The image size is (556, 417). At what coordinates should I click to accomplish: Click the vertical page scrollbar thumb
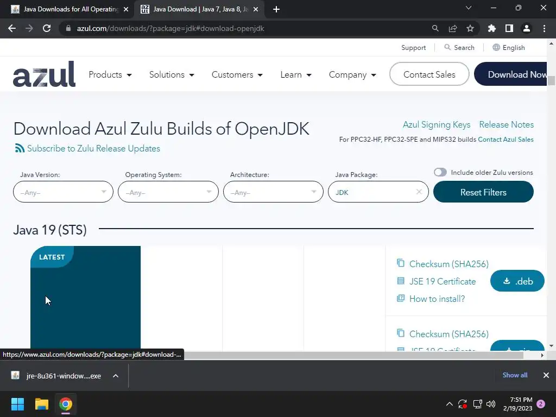(x=551, y=80)
